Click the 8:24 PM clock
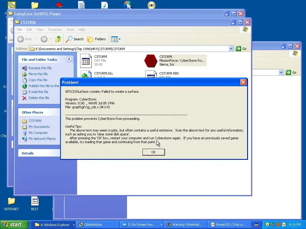Image resolution: width=306 pixels, height=229 pixels. [x=295, y=225]
